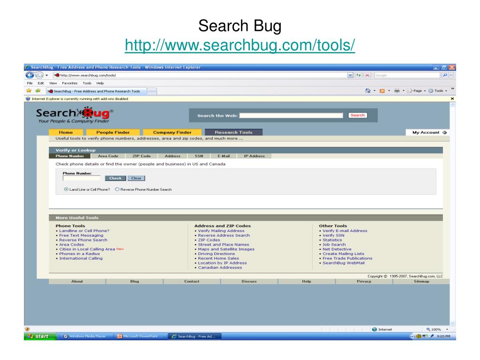Click the zoom level 100% control
This screenshot has height=360, width=480.
[x=434, y=330]
